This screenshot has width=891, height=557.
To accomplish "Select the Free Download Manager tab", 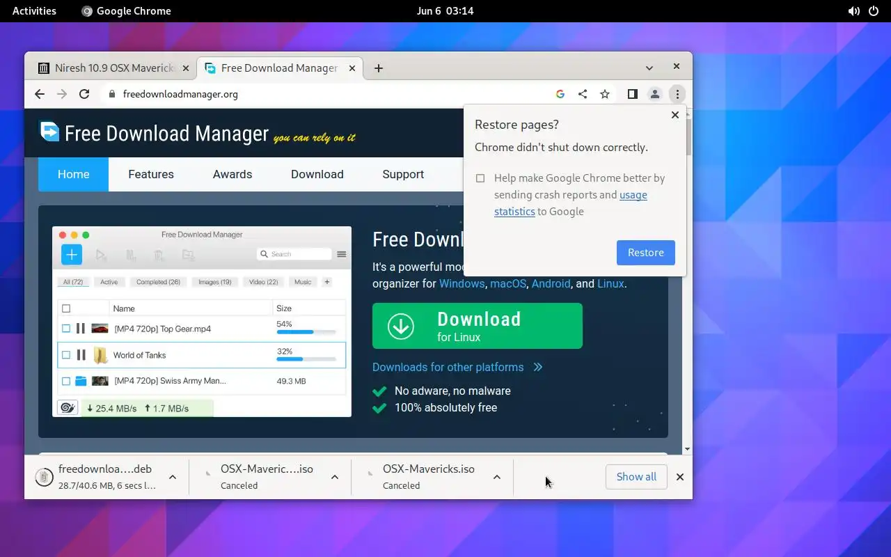I will point(279,68).
